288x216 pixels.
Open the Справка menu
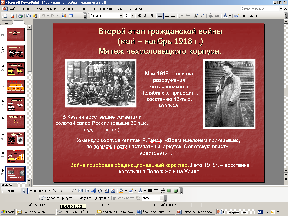click(x=136, y=9)
